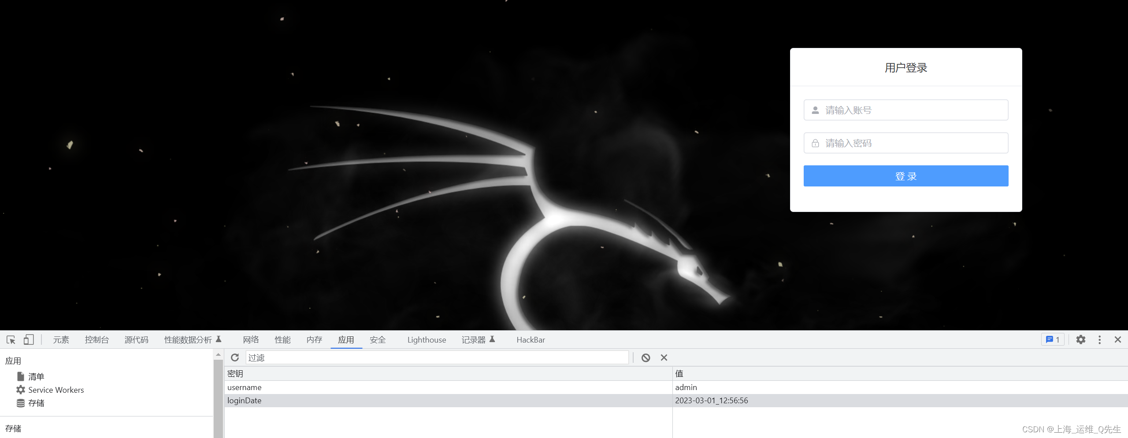Switch to the 网络 tab
Screen dimensions: 1128x438
[251, 339]
